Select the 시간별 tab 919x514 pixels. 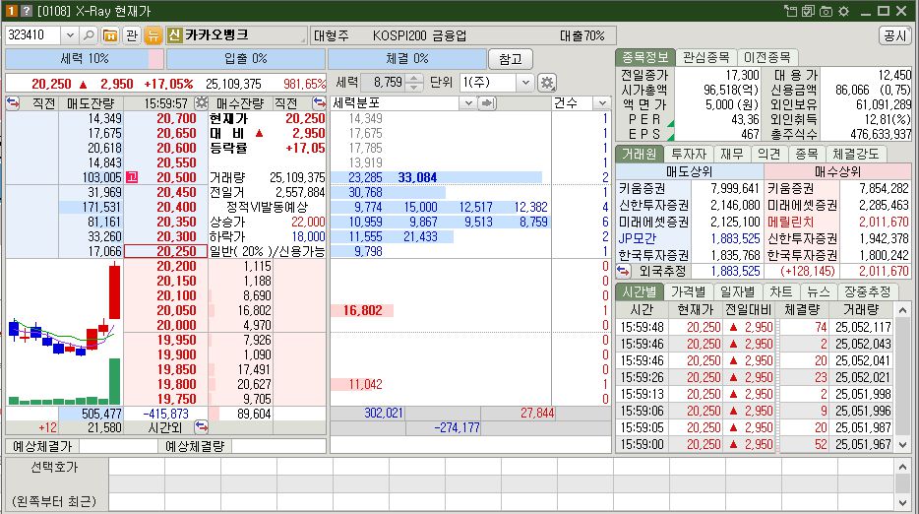click(639, 291)
